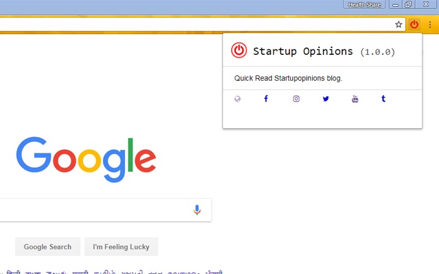Toggle the Startup Opinions extension power icon
This screenshot has height=274, width=439.
[414, 25]
